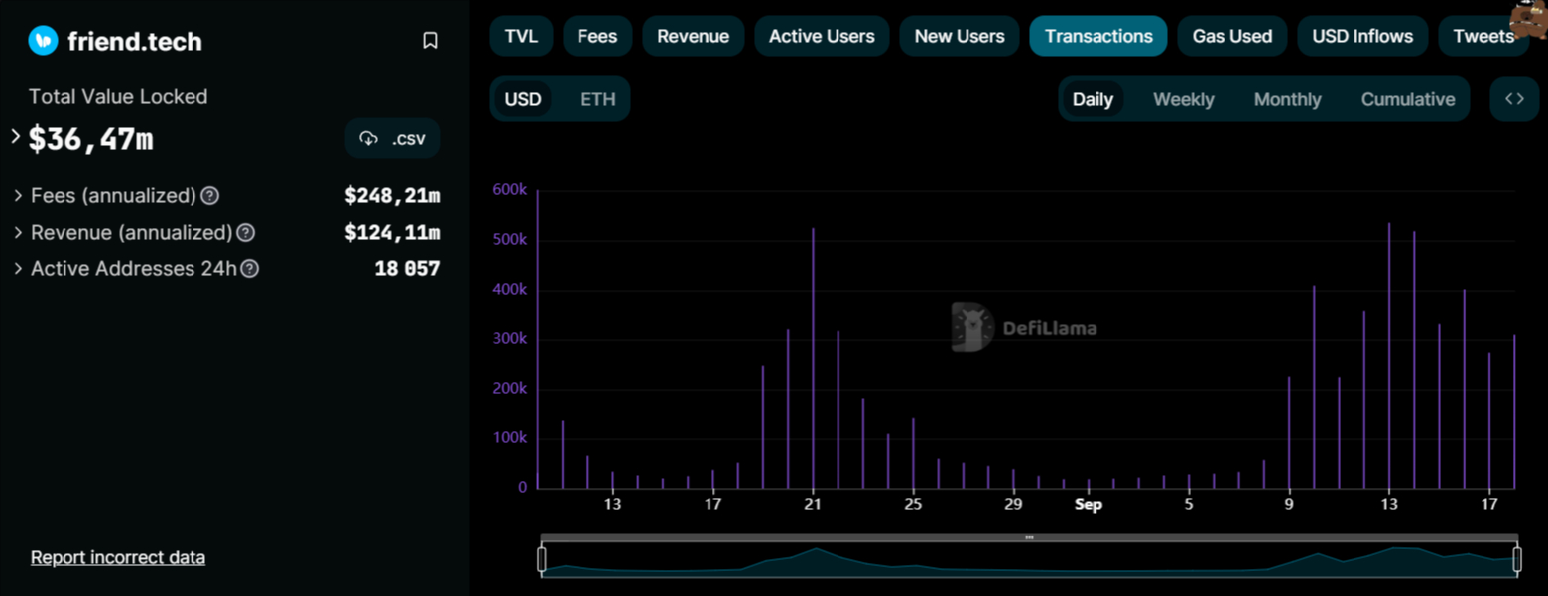1548x596 pixels.
Task: Click the range slider top drag bar
Action: 1029,537
